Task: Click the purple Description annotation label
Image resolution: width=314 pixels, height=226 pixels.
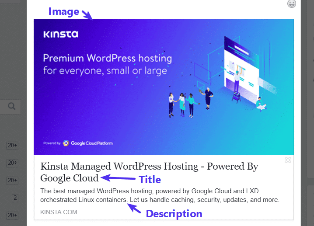Action: click(x=174, y=214)
